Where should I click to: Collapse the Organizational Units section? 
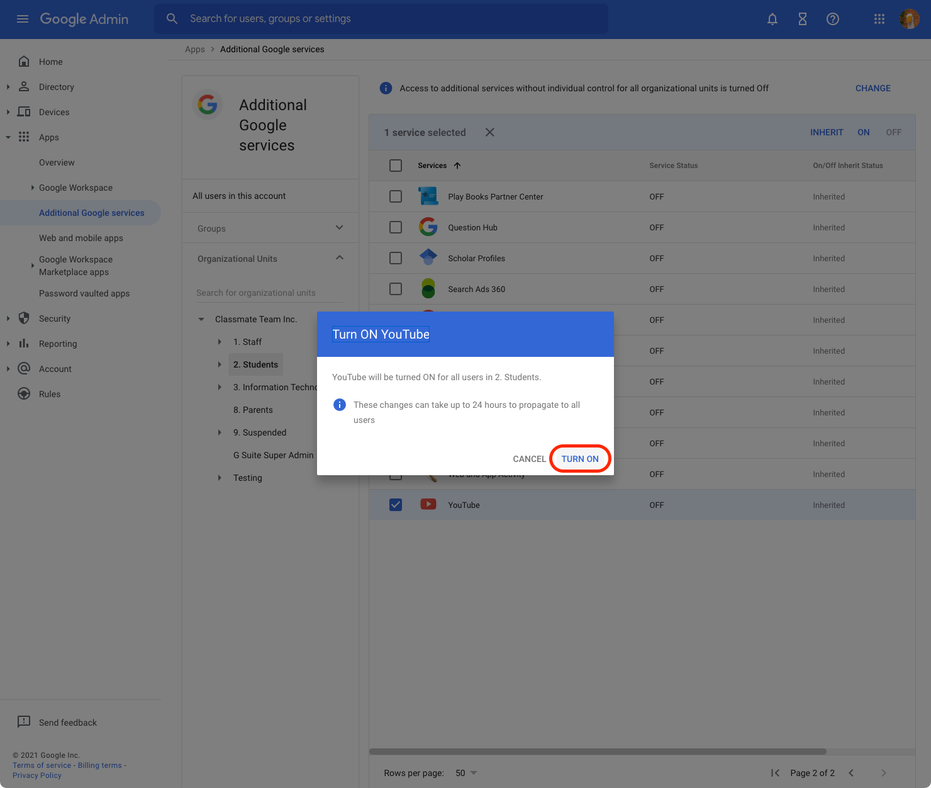point(339,258)
